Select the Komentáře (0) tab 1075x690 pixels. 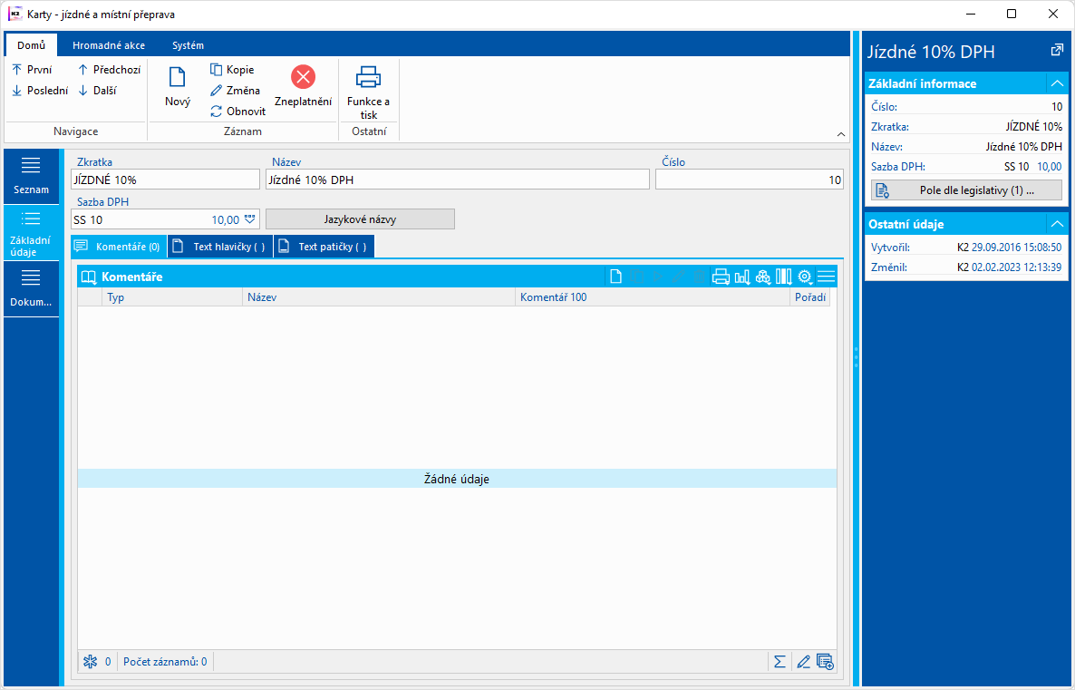tap(120, 247)
